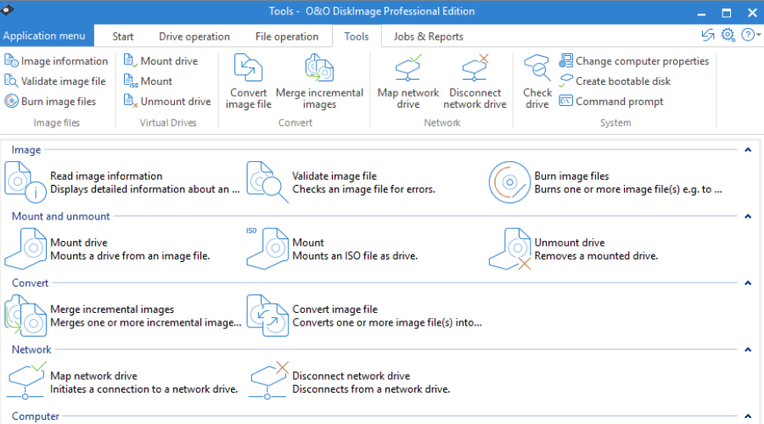Open Validate image file large icon
This screenshot has height=424, width=764.
coord(267,182)
